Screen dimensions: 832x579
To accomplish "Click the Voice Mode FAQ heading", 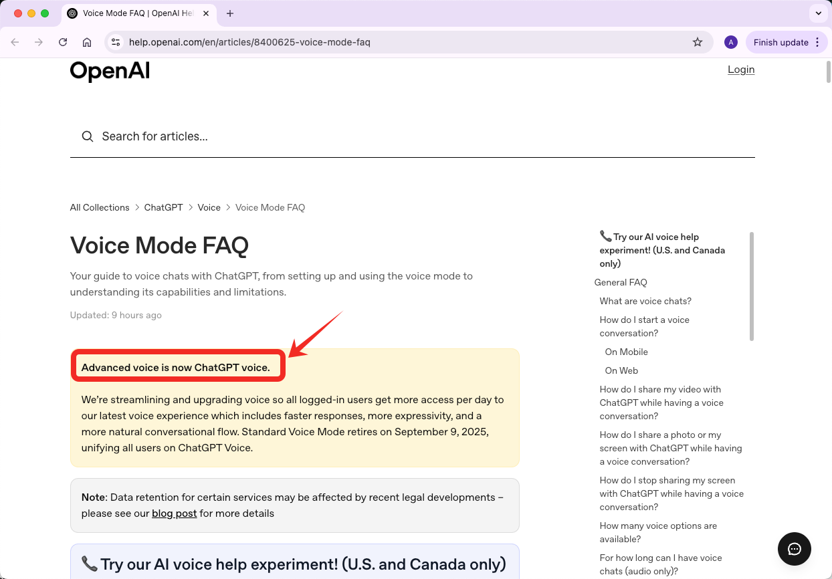I will click(x=159, y=245).
